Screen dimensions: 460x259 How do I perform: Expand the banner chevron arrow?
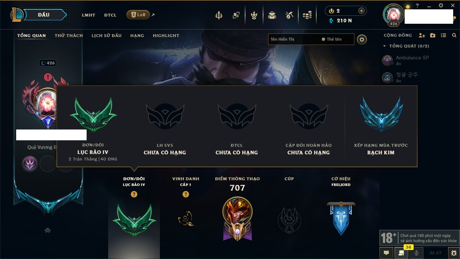(47, 230)
